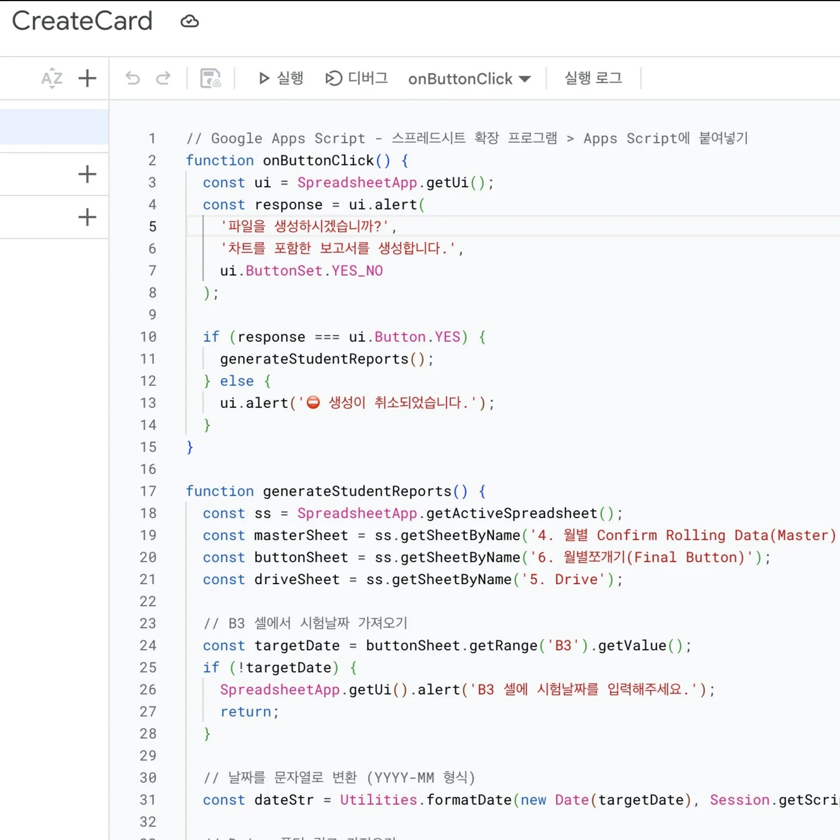Click '차트를 포함한 보고서를 생성합니다.' string

[x=338, y=249]
